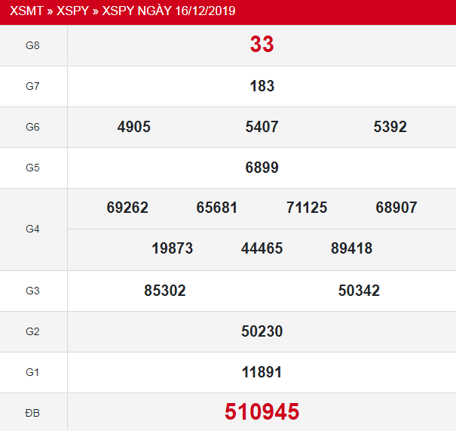The width and height of the screenshot is (456, 431).
Task: Select G6 number 5392
Action: click(390, 127)
